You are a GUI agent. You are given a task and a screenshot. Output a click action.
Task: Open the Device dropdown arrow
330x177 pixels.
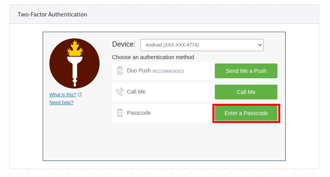pyautogui.click(x=260, y=45)
